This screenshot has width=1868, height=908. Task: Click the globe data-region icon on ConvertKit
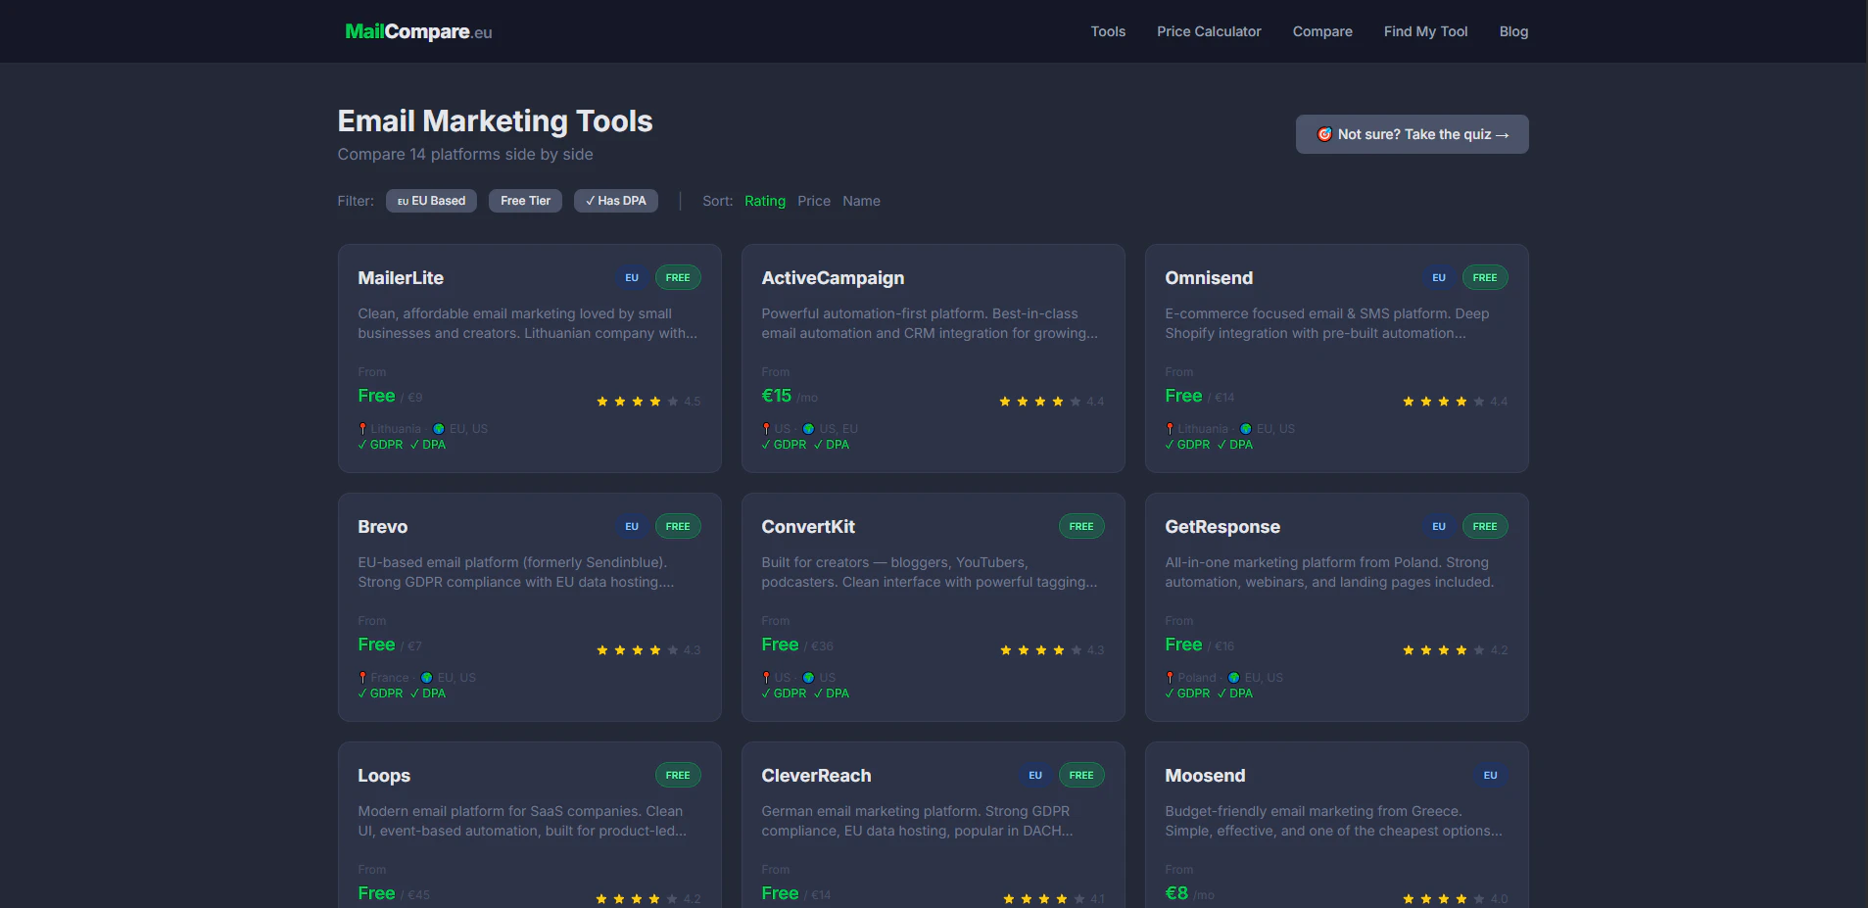809,678
